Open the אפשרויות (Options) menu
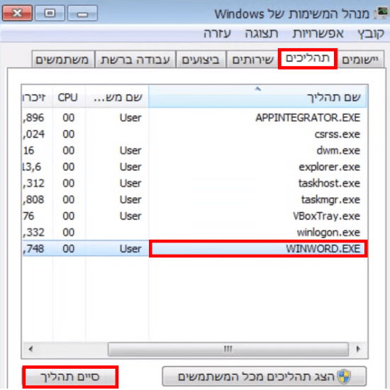Image resolution: width=390 pixels, height=390 pixels. (318, 33)
